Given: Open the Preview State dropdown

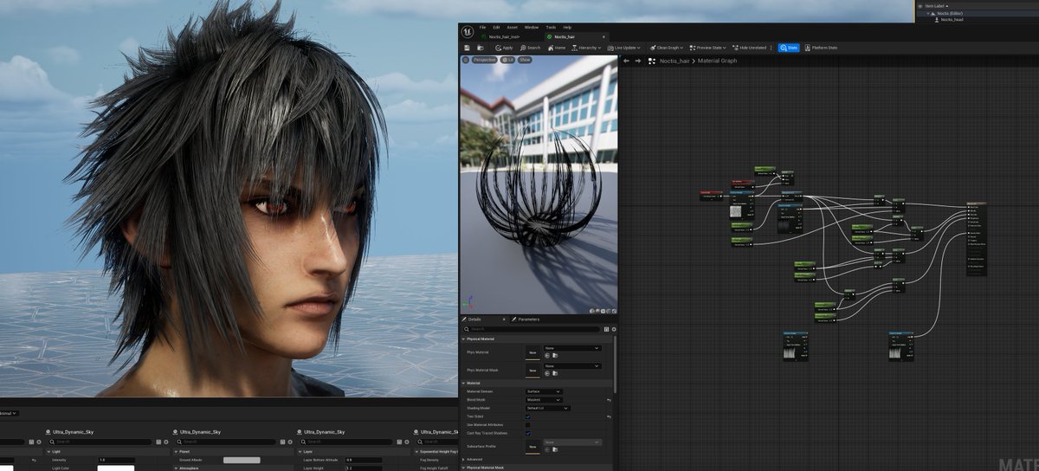Looking at the screenshot, I should click(x=707, y=48).
